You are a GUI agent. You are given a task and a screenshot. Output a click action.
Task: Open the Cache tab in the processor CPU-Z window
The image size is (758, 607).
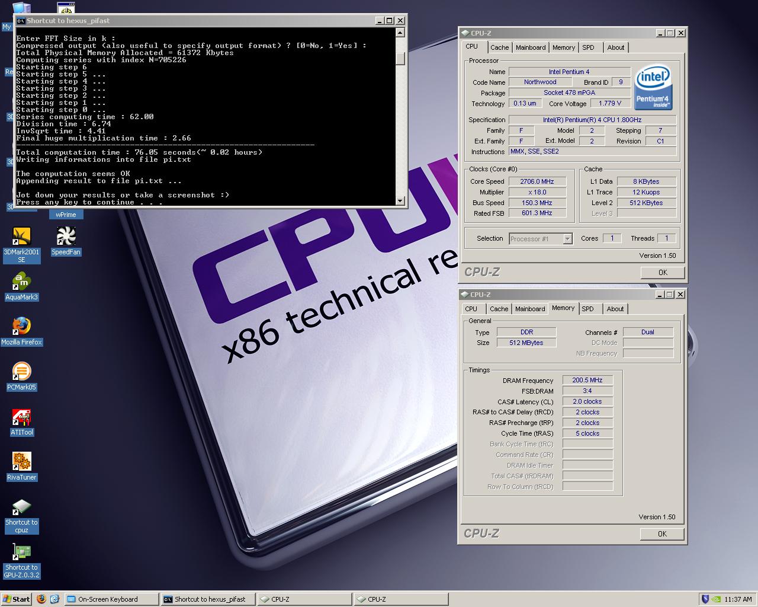(499, 47)
